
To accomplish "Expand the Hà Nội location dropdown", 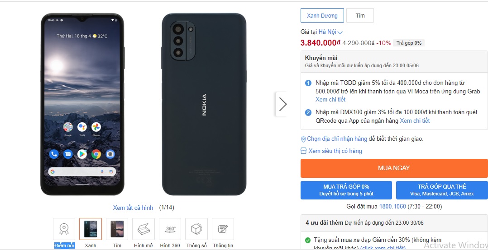I will click(x=330, y=32).
